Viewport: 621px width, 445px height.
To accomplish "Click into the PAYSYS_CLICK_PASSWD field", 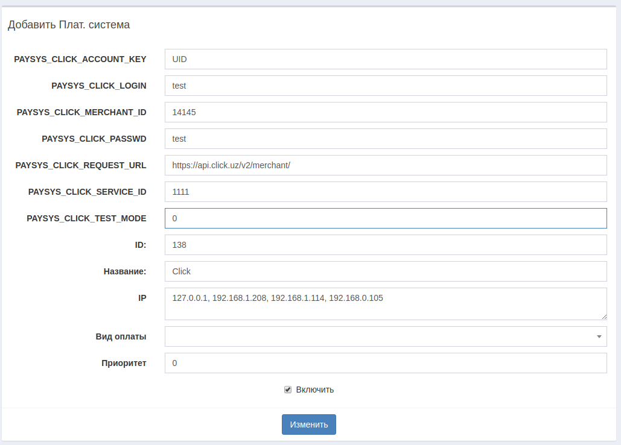I will 385,139.
